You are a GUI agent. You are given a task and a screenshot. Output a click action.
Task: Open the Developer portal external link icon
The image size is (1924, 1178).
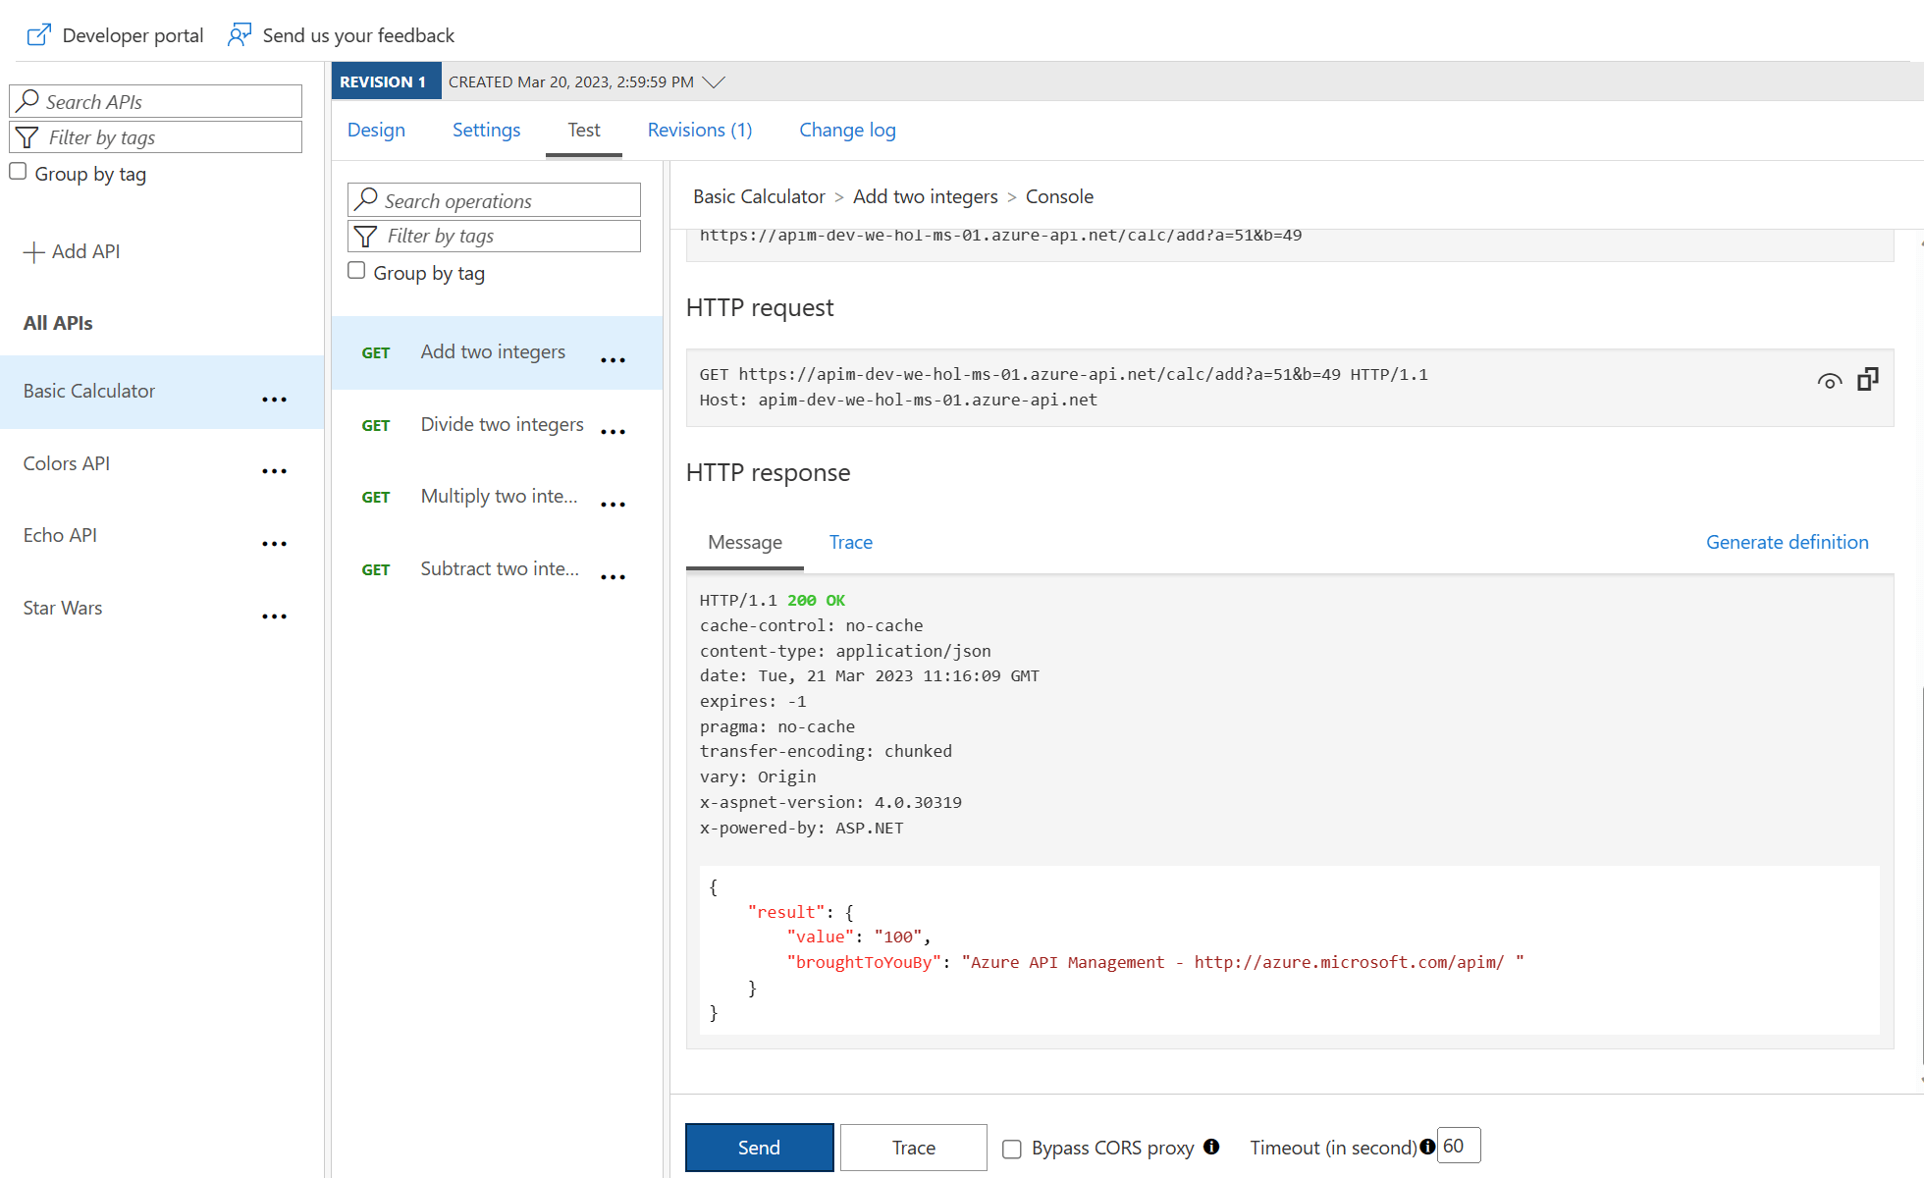pos(37,33)
